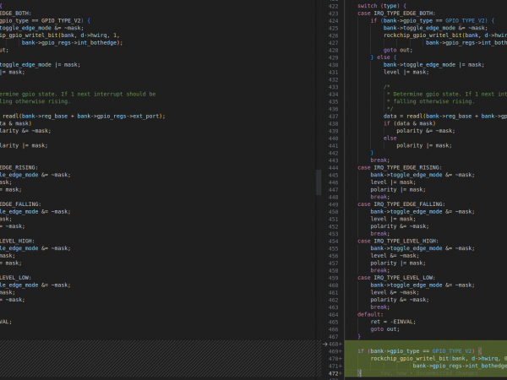
Task: Click the left pane's vertical scrollbar thumb
Action: (318, 182)
